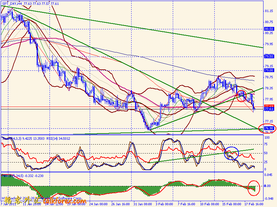Image resolution: width=277 pixels, height=207 pixels.
Task: Click the 50 level on oscillator scale
Action: 266,153
